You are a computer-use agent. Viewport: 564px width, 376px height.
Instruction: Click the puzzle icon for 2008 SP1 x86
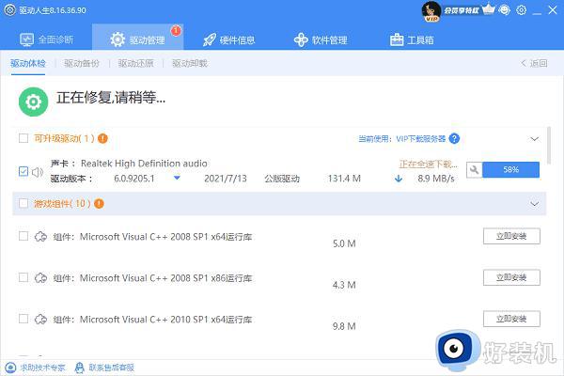coord(40,278)
